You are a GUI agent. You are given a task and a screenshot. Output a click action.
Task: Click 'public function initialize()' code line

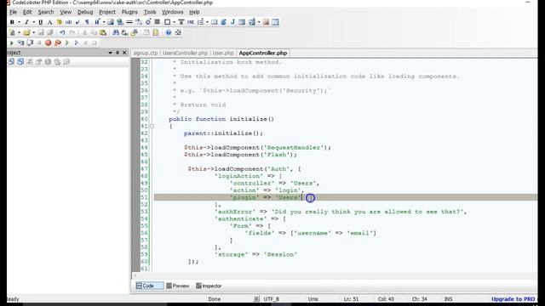tap(221, 119)
